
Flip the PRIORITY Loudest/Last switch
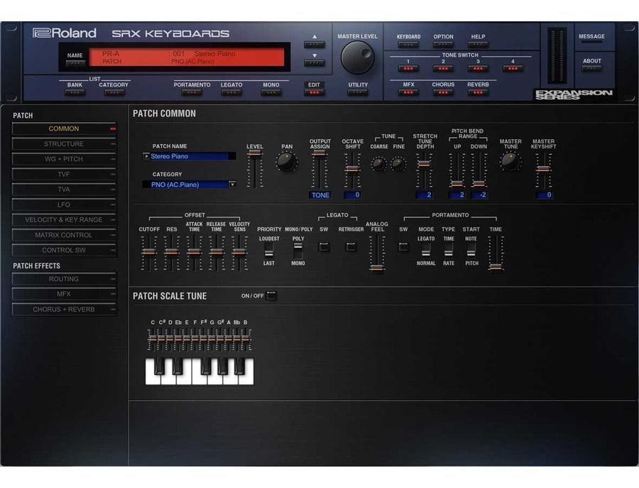coord(269,250)
